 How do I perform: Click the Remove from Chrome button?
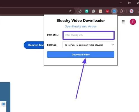coord(34,45)
